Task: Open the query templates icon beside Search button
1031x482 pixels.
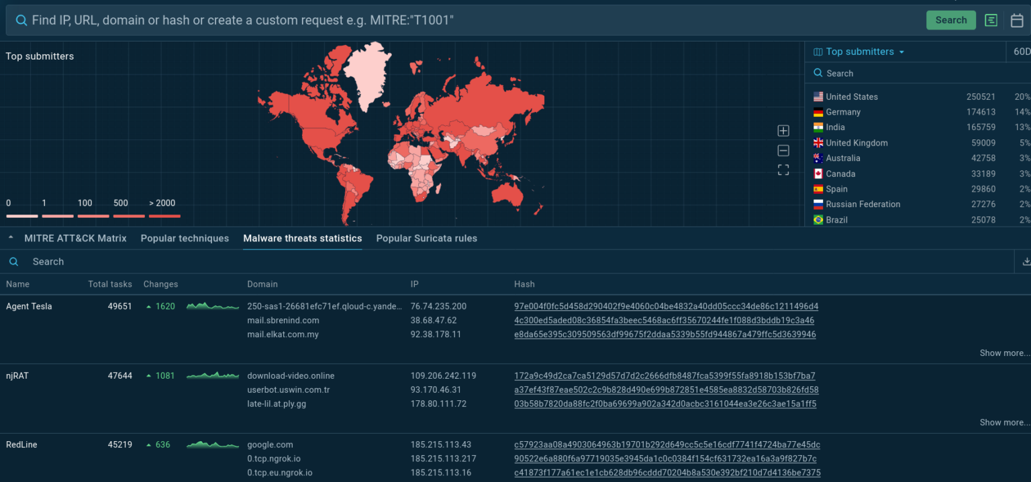Action: click(991, 19)
